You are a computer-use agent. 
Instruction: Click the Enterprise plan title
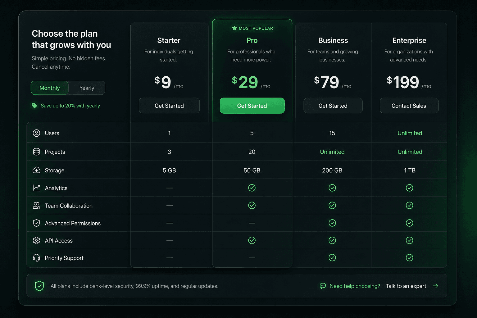(409, 40)
